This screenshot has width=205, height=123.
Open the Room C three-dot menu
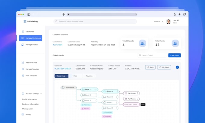tap(116, 103)
